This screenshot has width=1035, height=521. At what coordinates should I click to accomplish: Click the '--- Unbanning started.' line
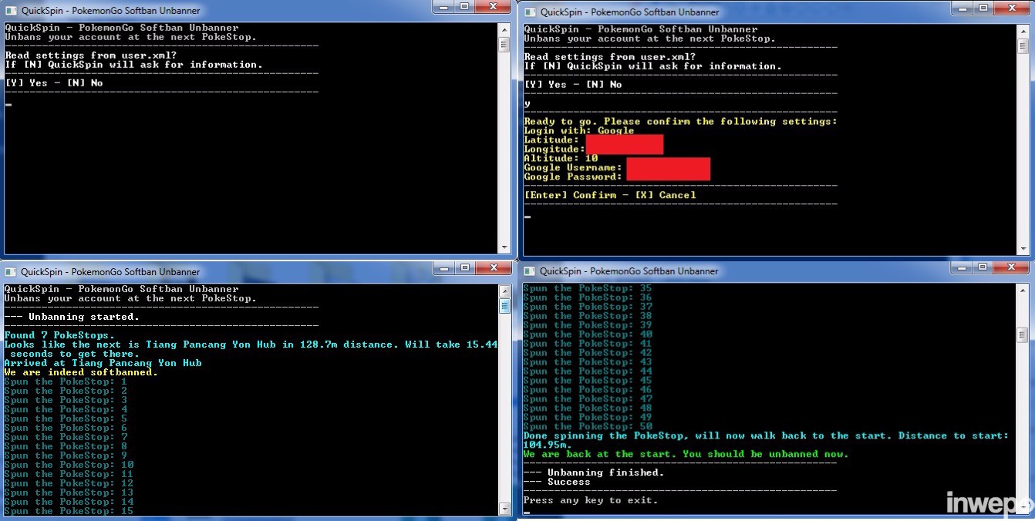(x=72, y=317)
